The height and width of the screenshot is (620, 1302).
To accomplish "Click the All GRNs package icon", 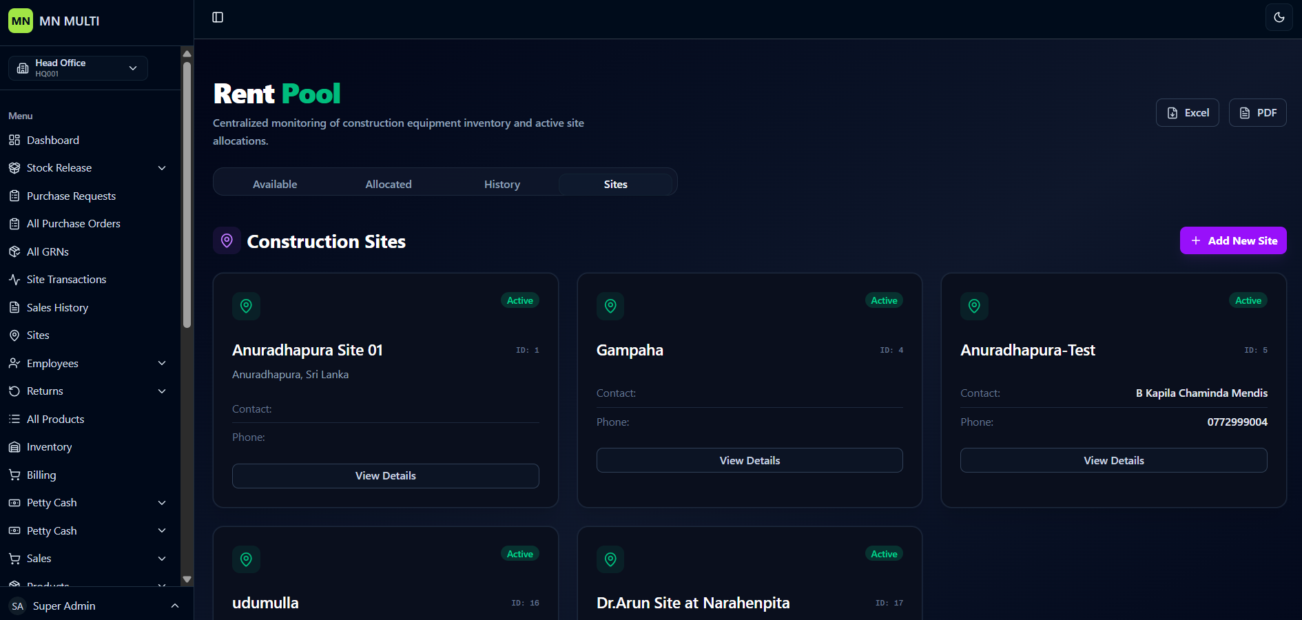I will pyautogui.click(x=14, y=252).
